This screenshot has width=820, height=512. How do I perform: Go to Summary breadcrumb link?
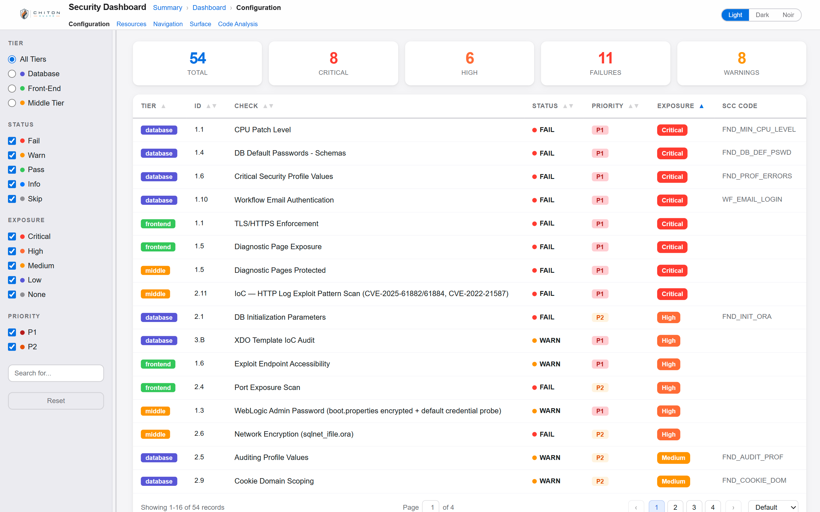coord(167,8)
